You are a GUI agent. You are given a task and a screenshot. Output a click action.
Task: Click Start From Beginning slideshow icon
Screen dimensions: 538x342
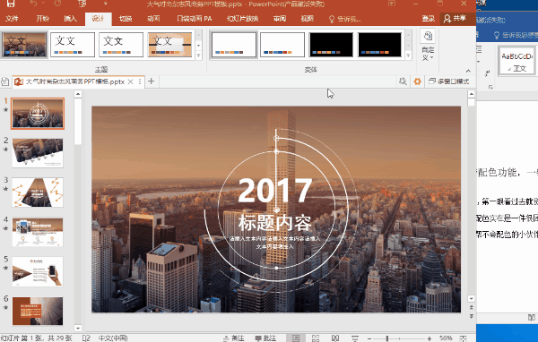(82, 4)
